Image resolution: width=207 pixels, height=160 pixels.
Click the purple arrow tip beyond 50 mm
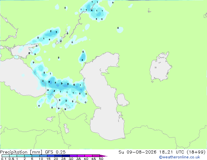tap(104, 156)
